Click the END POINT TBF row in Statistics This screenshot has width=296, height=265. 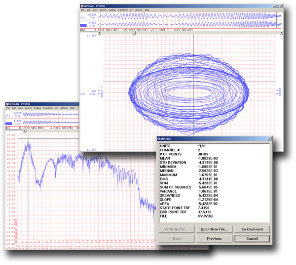pos(185,212)
